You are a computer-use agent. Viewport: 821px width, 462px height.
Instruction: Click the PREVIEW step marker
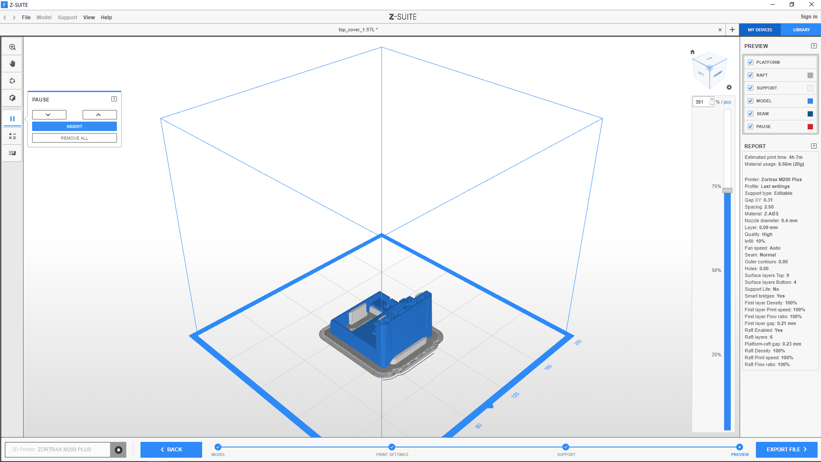click(x=740, y=447)
